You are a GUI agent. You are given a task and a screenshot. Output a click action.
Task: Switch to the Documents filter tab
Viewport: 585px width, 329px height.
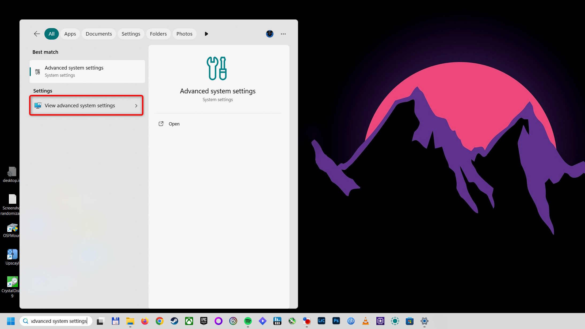[99, 34]
